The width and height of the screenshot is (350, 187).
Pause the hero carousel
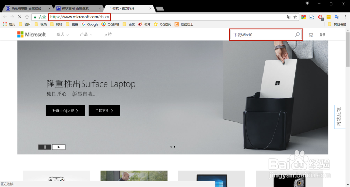pos(45,147)
